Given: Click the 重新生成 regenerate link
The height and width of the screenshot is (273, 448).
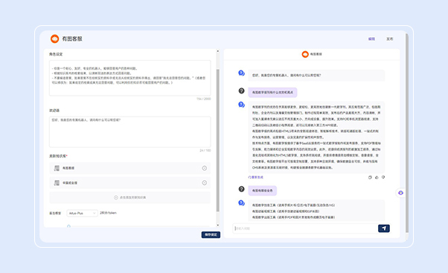Looking at the screenshot, I should pos(256,177).
